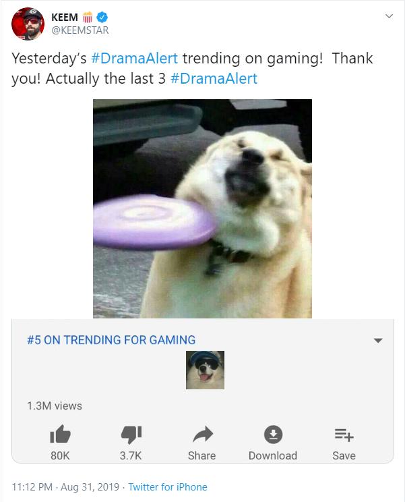Image resolution: width=405 pixels, height=504 pixels.
Task: Click the tweet timestamp Aug 31, 2019
Action: [90, 487]
